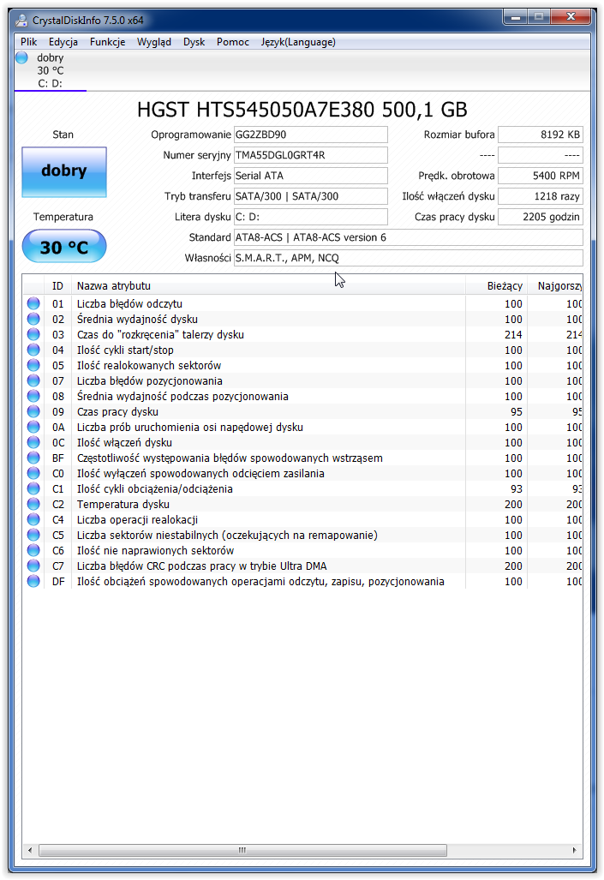The height and width of the screenshot is (880, 604).
Task: Open the Wygląd menu
Action: [x=154, y=42]
